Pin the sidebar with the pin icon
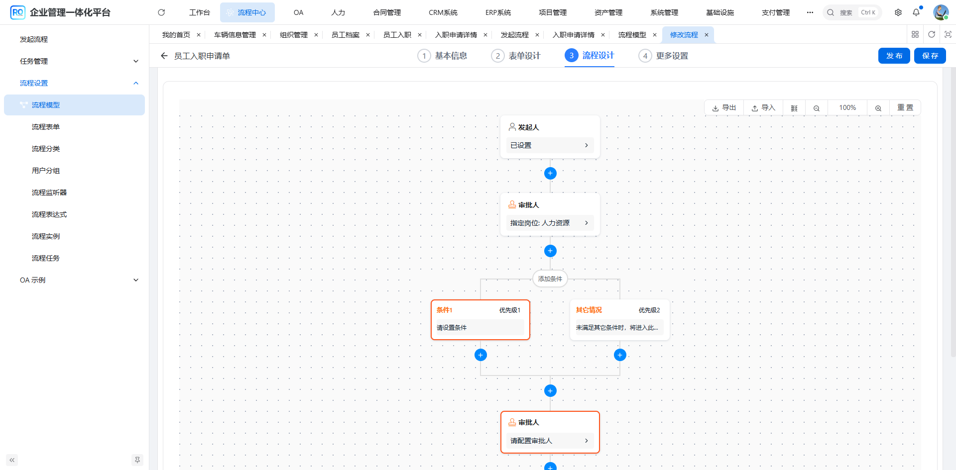The image size is (956, 470). [x=137, y=460]
